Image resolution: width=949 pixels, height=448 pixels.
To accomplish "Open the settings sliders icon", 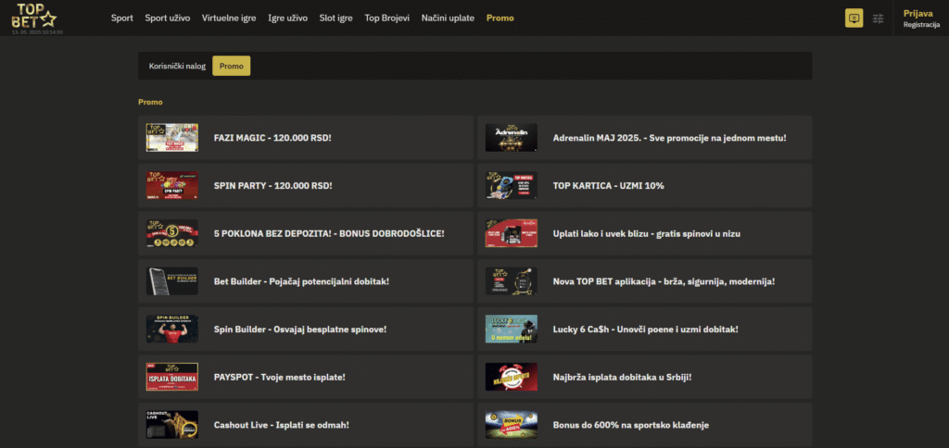I will [879, 18].
